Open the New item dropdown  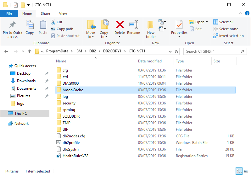162,22
